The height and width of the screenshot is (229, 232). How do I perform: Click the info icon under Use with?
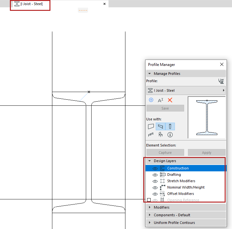(x=170, y=135)
